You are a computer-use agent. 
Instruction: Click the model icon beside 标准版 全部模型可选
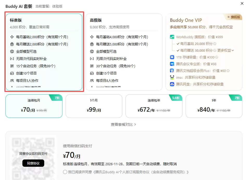[x=12, y=51]
